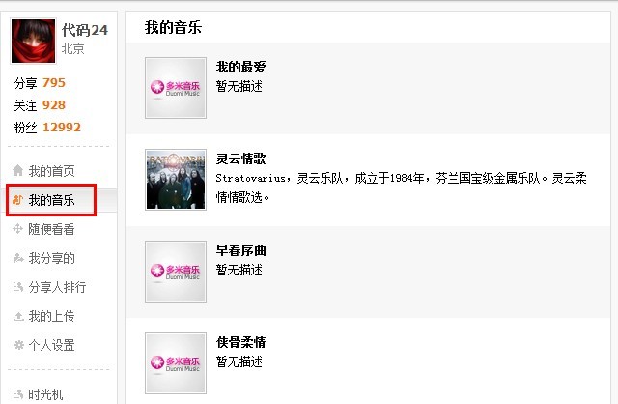The height and width of the screenshot is (404, 618).
Task: Click the user avatar with red scarf
Action: pyautogui.click(x=34, y=41)
